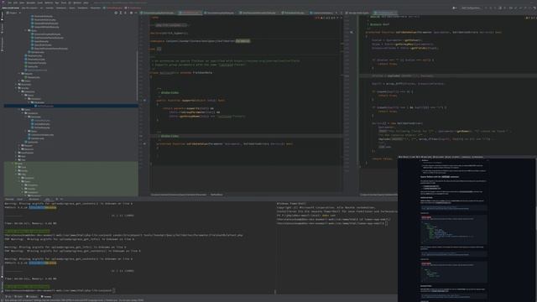This screenshot has width=537, height=302.
Task: Toggle the Project tool window stripe button
Action: pyautogui.click(x=2, y=17)
